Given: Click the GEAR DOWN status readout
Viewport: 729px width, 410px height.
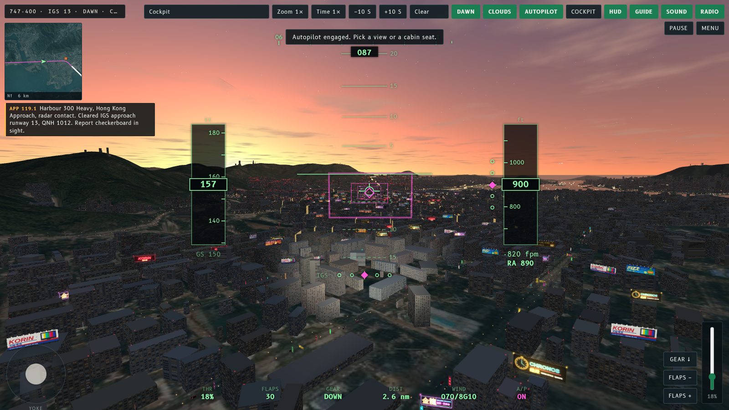Looking at the screenshot, I should [x=333, y=393].
